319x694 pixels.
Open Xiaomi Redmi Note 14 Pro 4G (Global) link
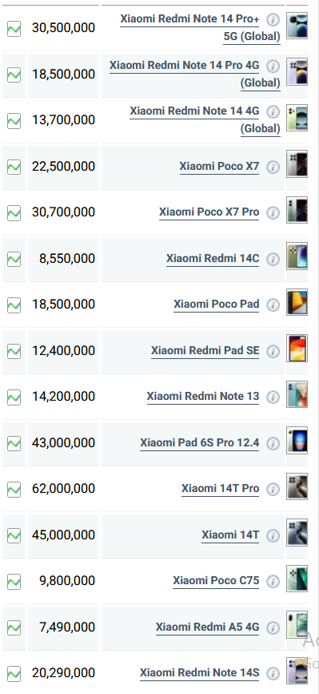pyautogui.click(x=195, y=74)
